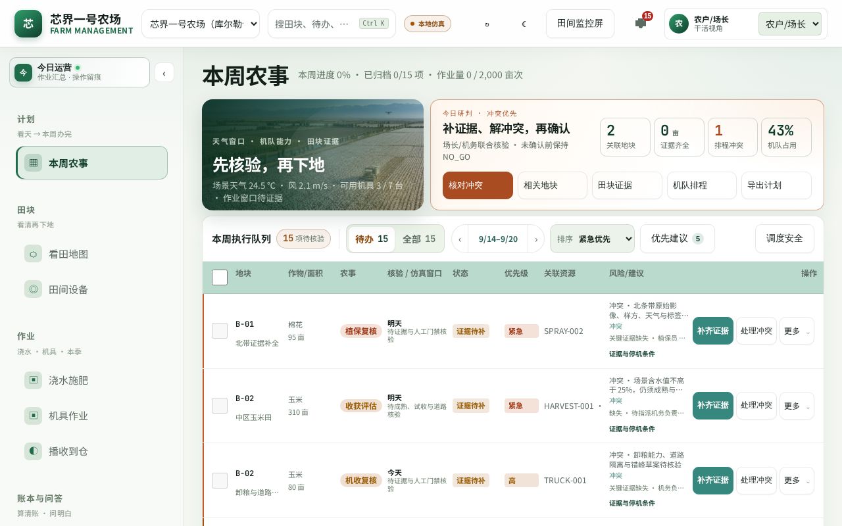Select all rows header checkbox
This screenshot has height=526, width=842.
coord(220,277)
